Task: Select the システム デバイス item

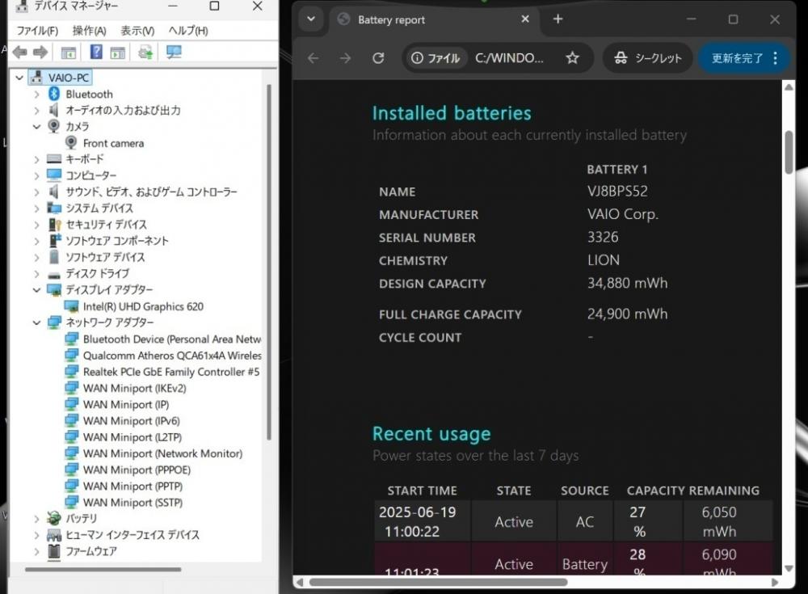Action: [99, 209]
